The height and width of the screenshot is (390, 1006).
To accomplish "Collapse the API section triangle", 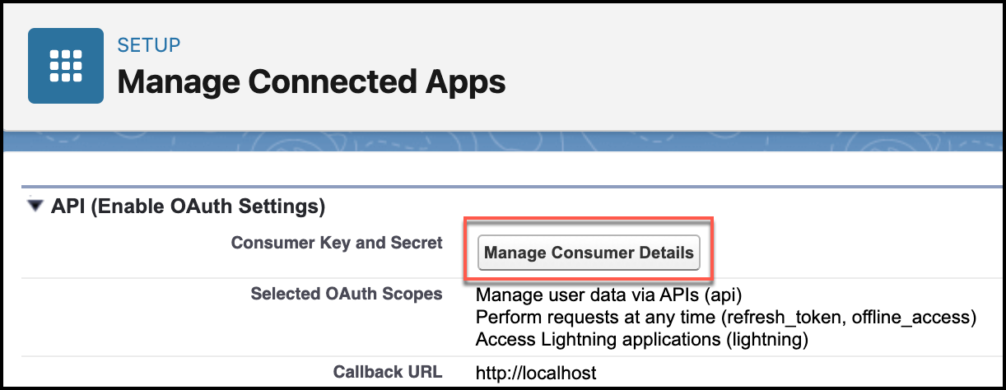I will click(35, 206).
